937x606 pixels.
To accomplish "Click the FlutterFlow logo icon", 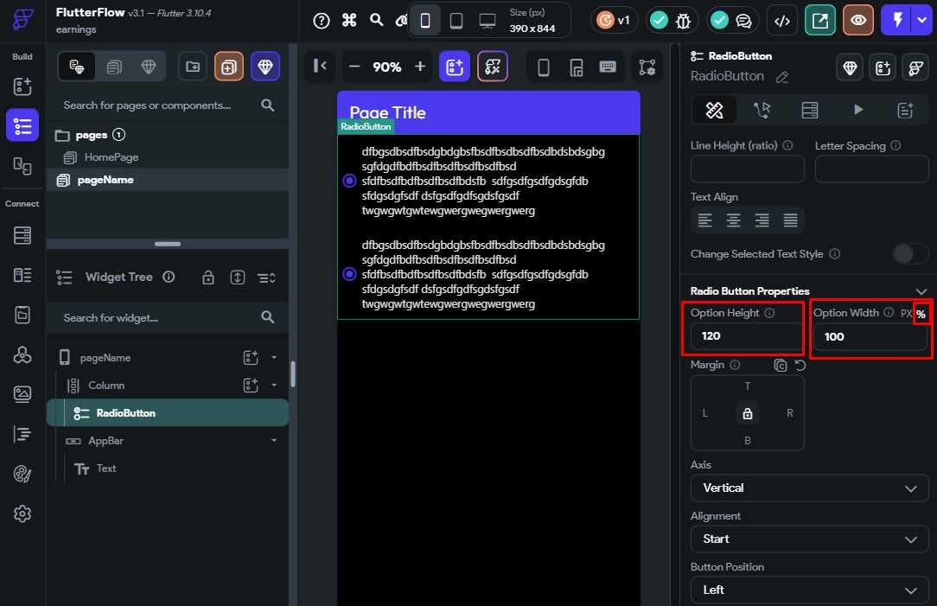I will [22, 19].
